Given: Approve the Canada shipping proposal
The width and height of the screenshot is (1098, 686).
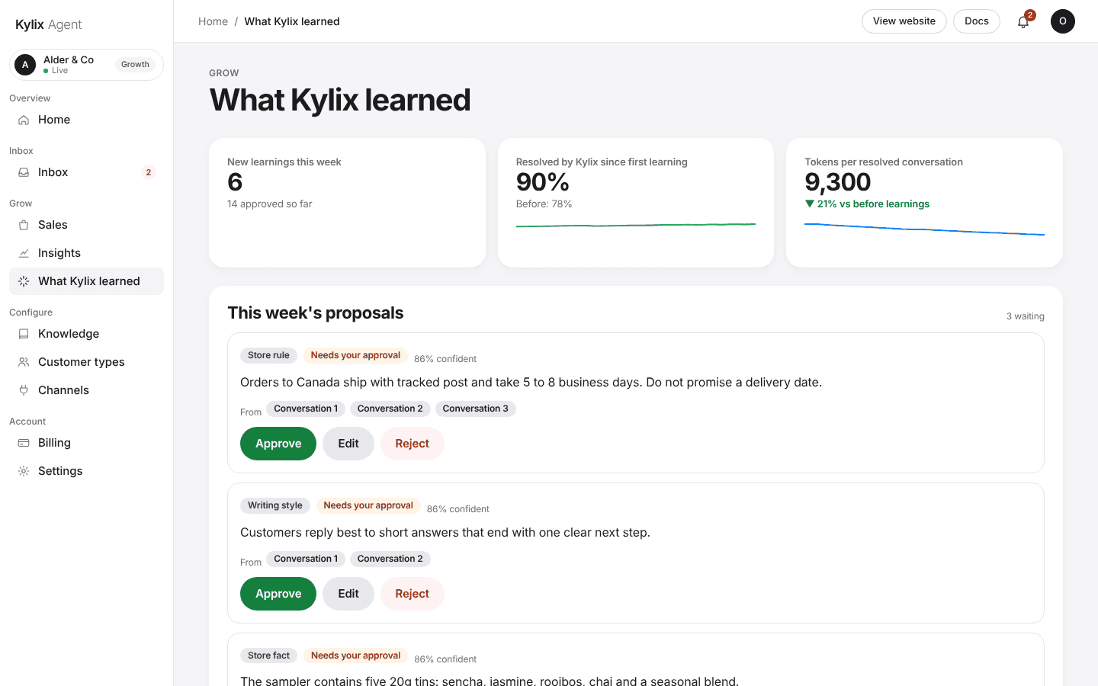Looking at the screenshot, I should click(278, 444).
